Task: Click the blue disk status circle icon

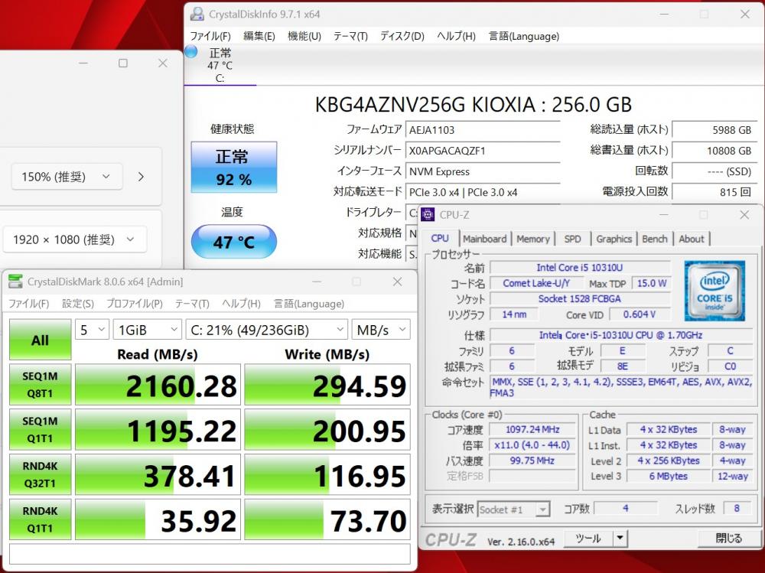Action: click(190, 51)
